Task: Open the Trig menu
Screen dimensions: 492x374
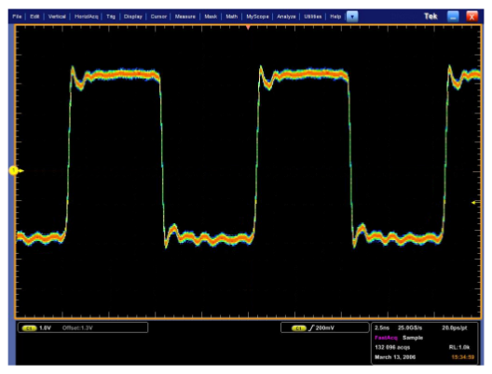Action: click(x=111, y=17)
